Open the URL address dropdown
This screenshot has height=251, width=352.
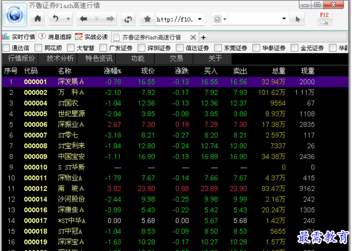point(200,19)
